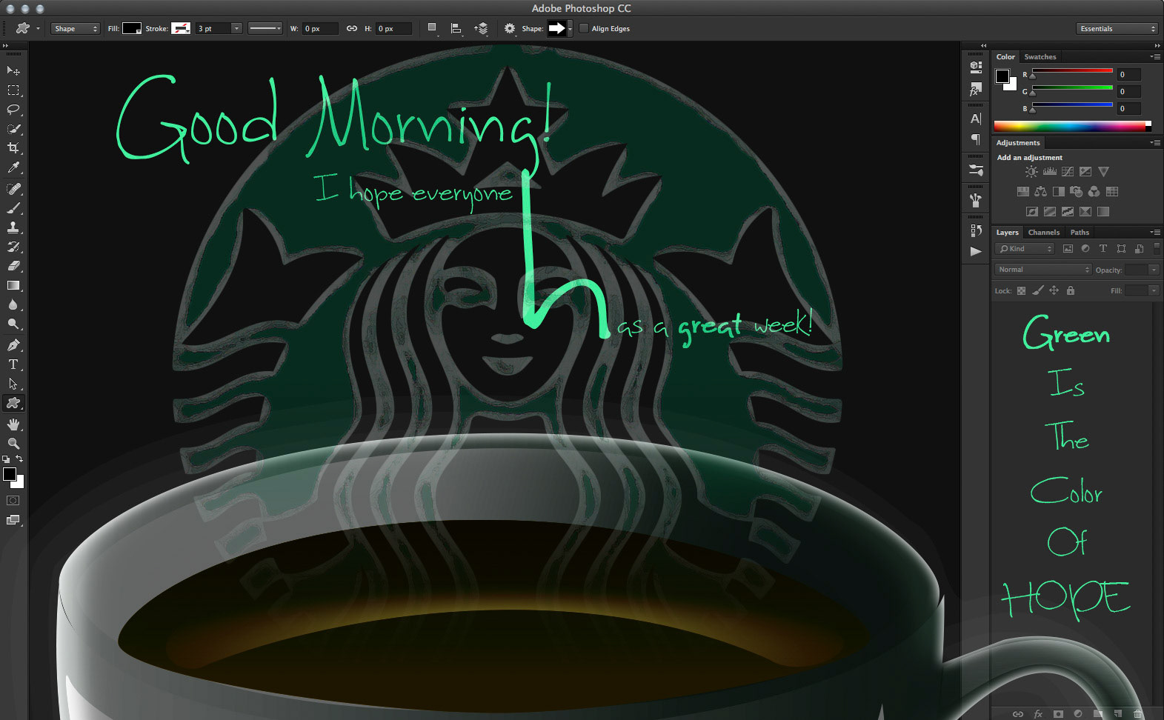Viewport: 1164px width, 720px height.
Task: Toggle lock transparent pixels
Action: [1021, 291]
